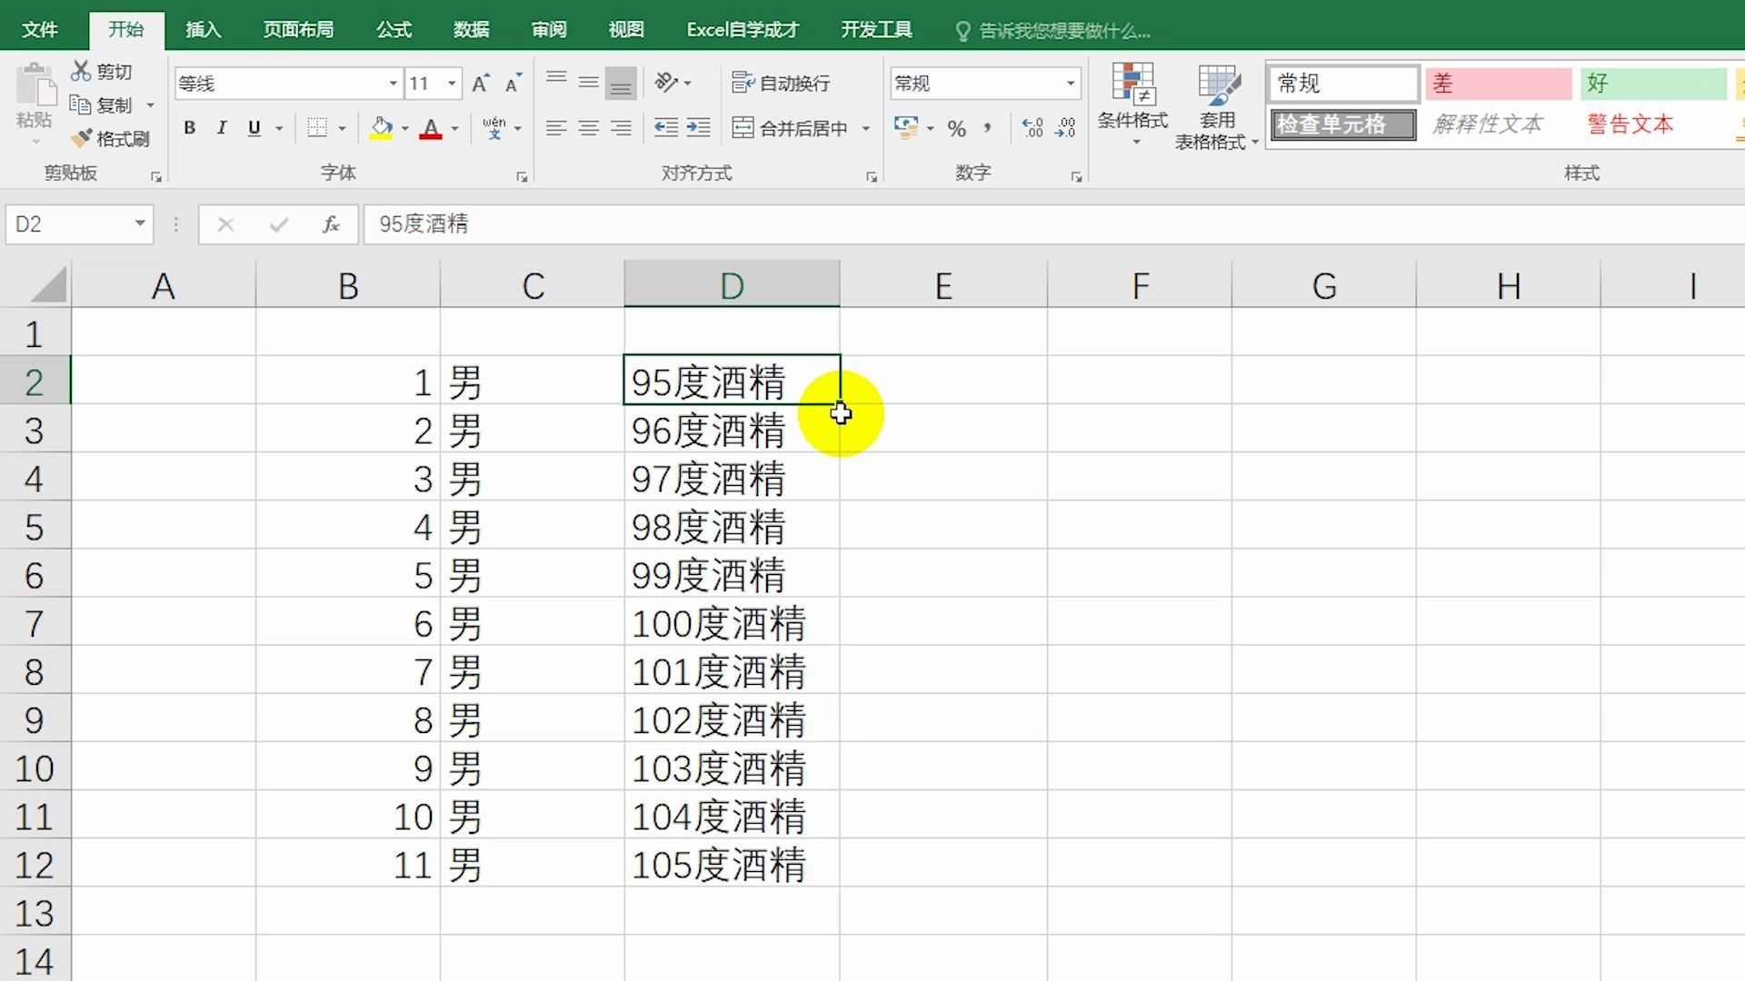Toggle italic formatting
The image size is (1745, 981).
pyautogui.click(x=221, y=128)
